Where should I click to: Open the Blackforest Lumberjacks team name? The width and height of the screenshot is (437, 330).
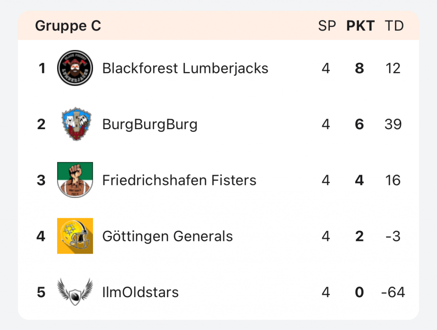(x=185, y=68)
